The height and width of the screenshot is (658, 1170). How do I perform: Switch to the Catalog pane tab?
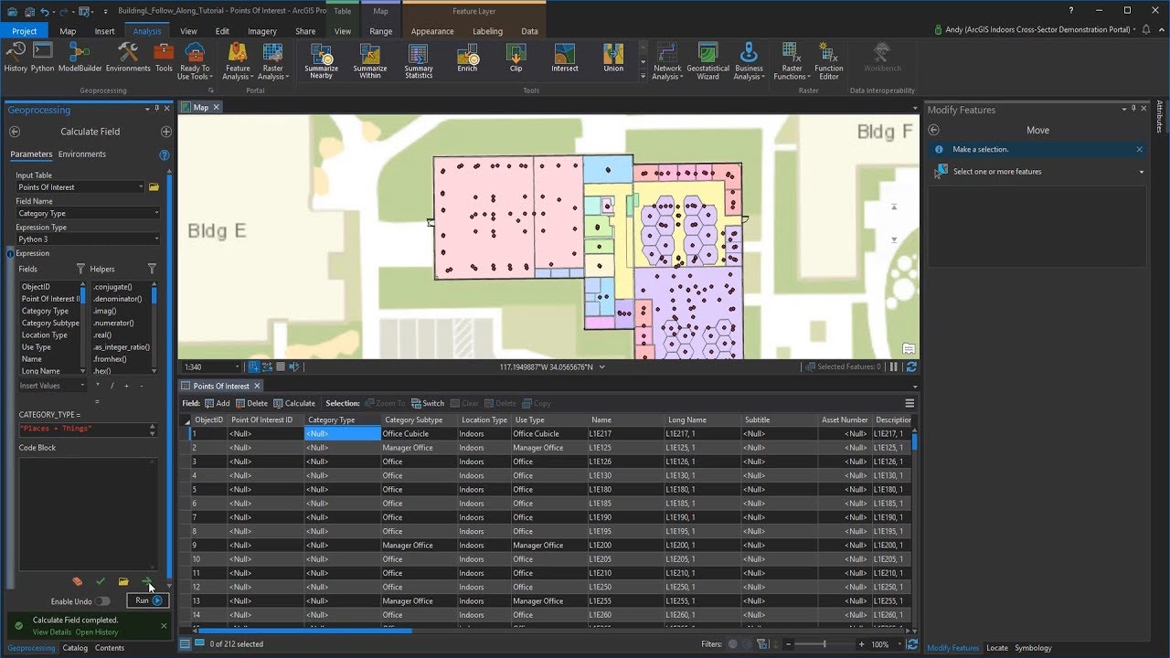(75, 648)
